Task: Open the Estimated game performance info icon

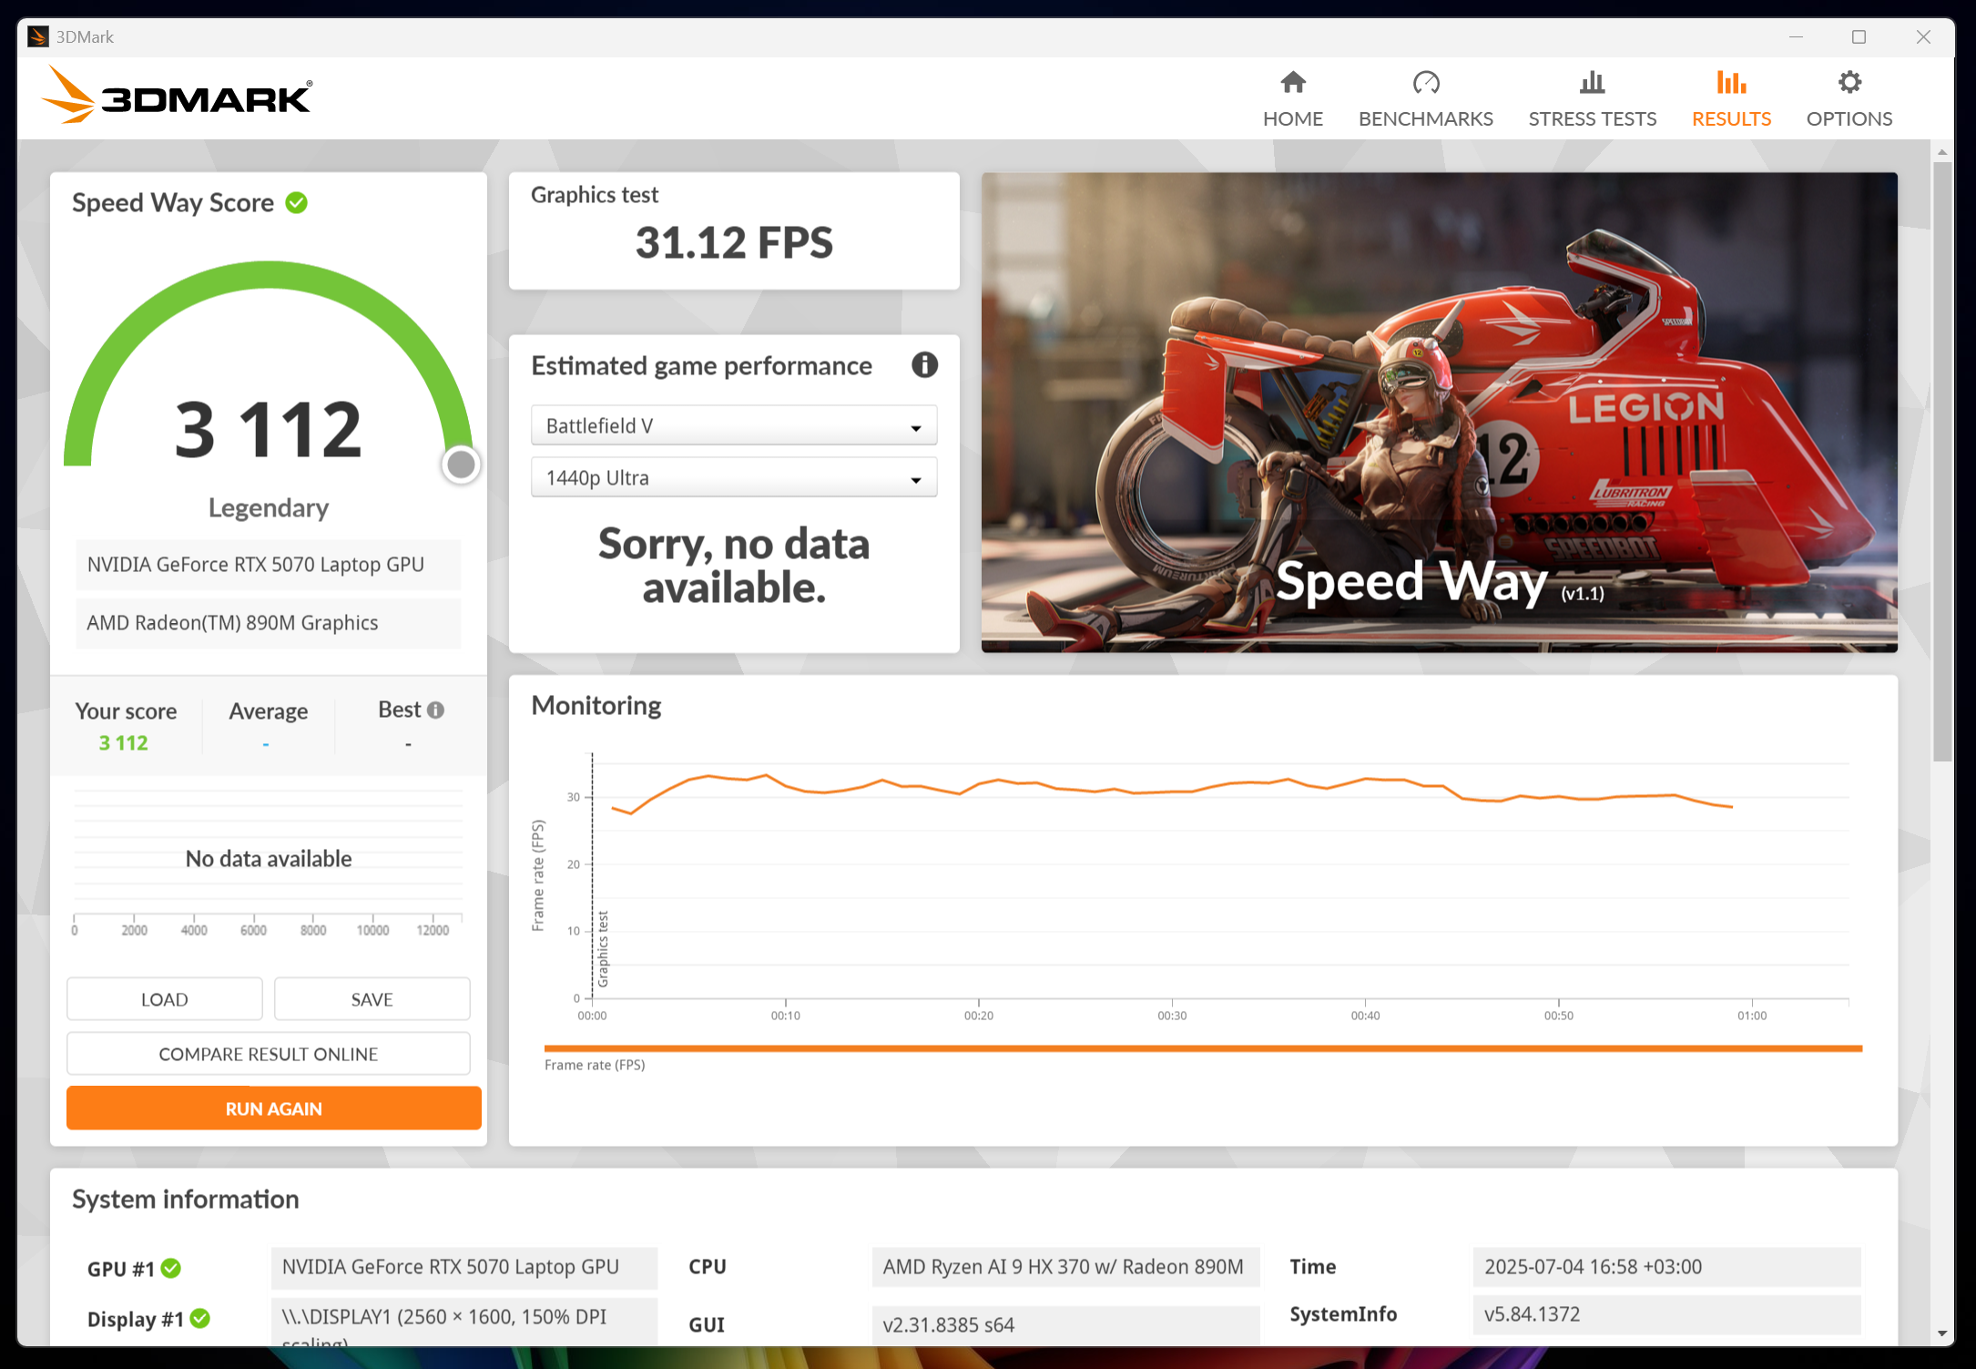Action: 924,365
